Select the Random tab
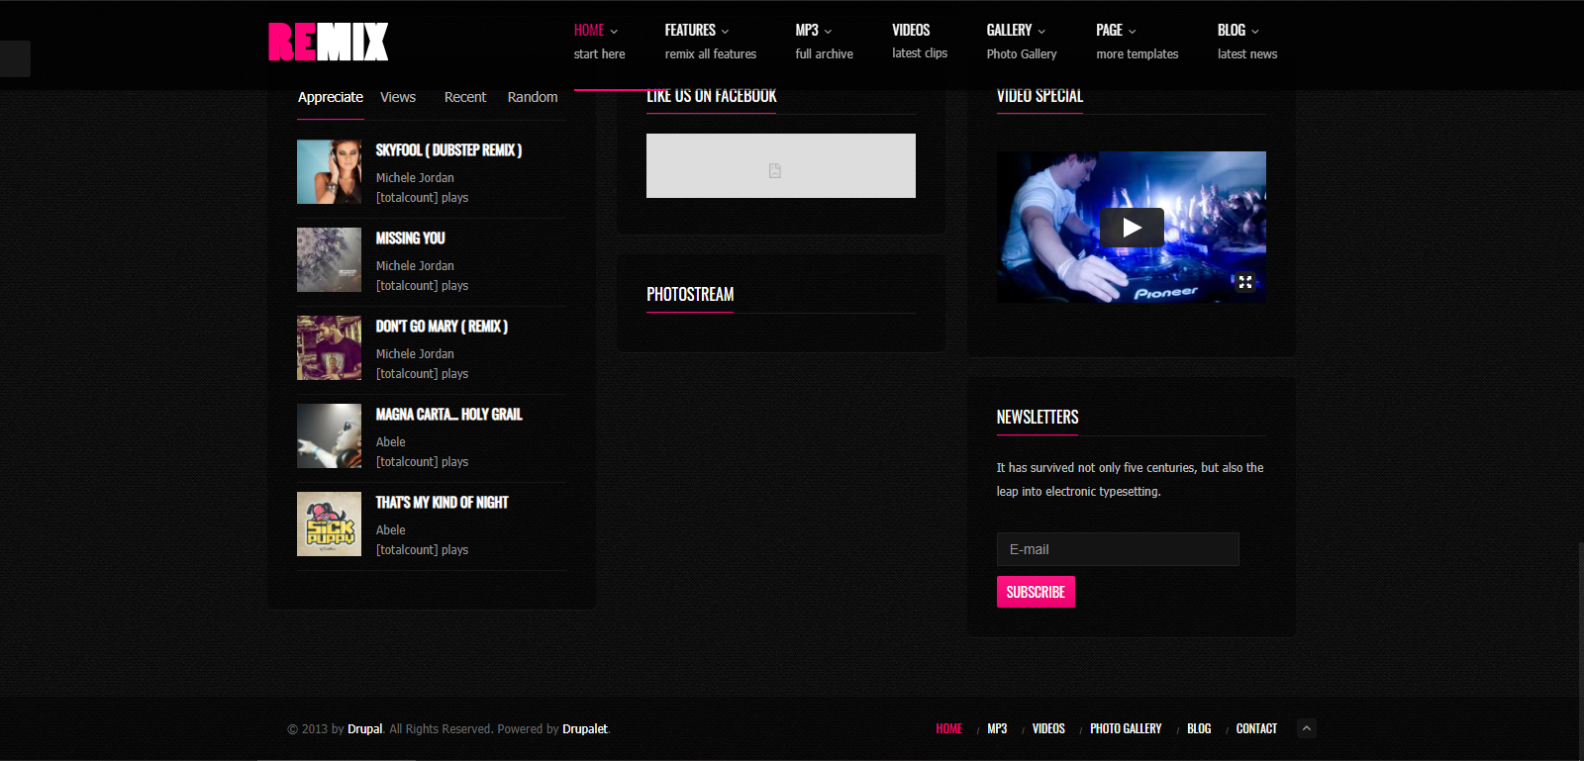1584x761 pixels. click(533, 97)
